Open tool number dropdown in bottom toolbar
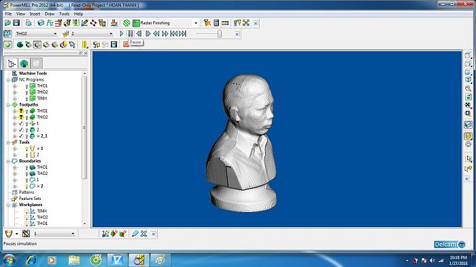 point(73,234)
